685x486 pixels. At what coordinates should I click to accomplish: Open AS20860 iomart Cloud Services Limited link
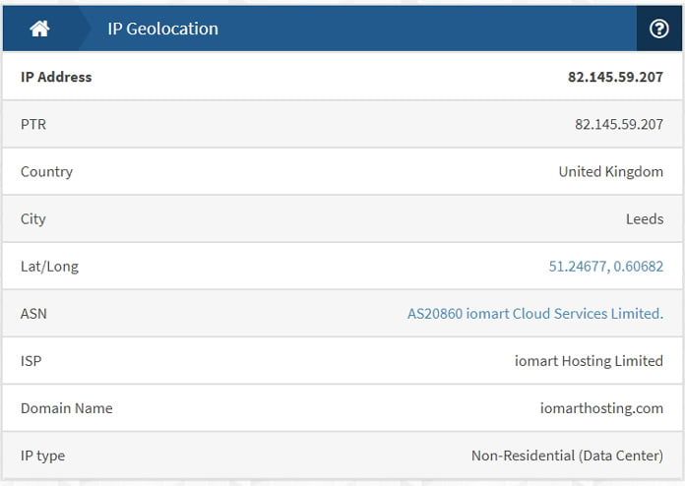click(535, 314)
